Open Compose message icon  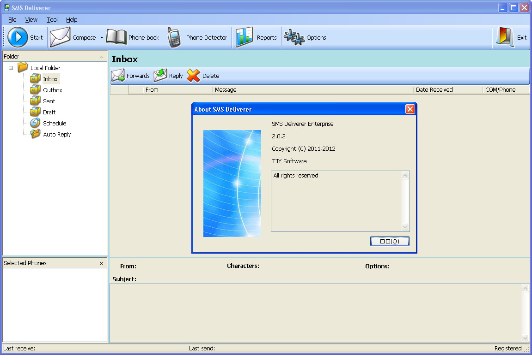click(x=59, y=37)
